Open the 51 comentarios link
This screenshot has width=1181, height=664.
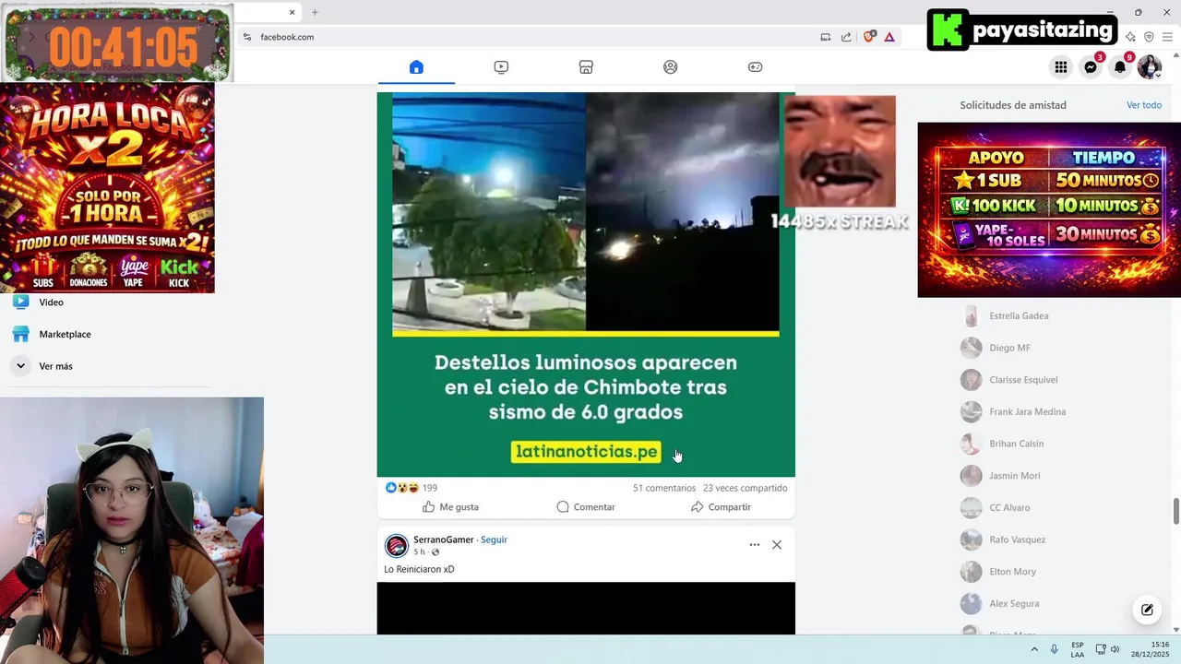[x=664, y=488]
